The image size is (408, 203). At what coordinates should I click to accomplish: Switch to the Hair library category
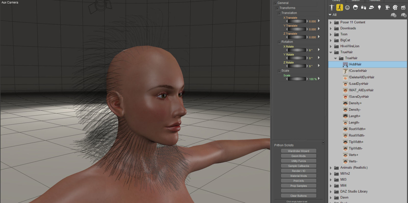click(355, 8)
